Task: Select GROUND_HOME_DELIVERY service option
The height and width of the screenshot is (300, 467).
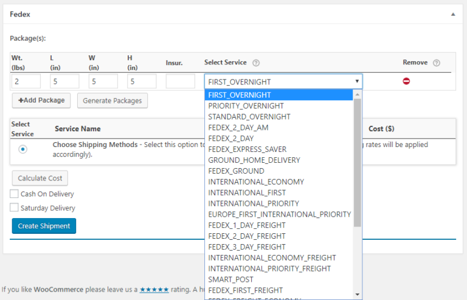Action: [278, 160]
